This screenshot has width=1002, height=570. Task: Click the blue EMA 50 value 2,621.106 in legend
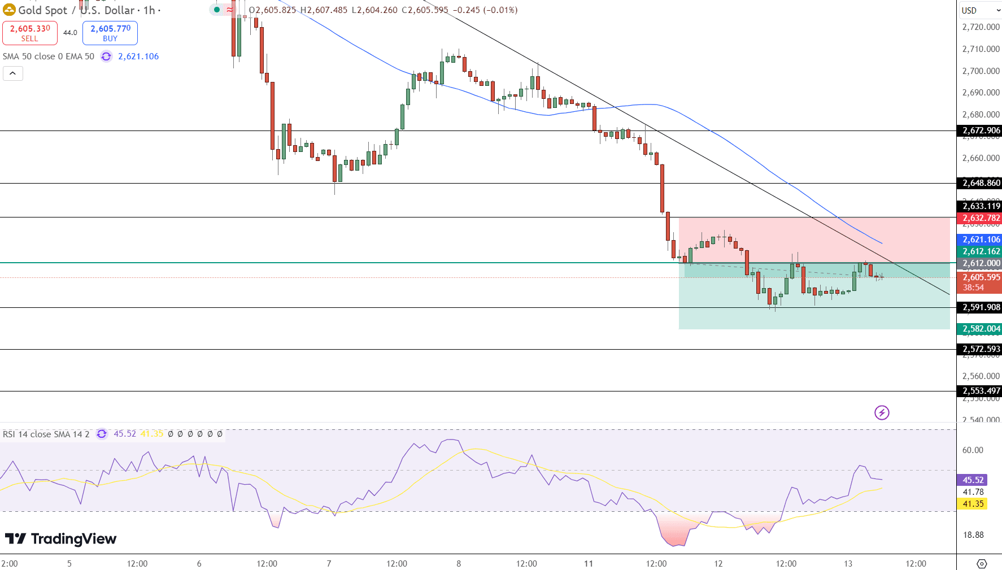pos(138,56)
